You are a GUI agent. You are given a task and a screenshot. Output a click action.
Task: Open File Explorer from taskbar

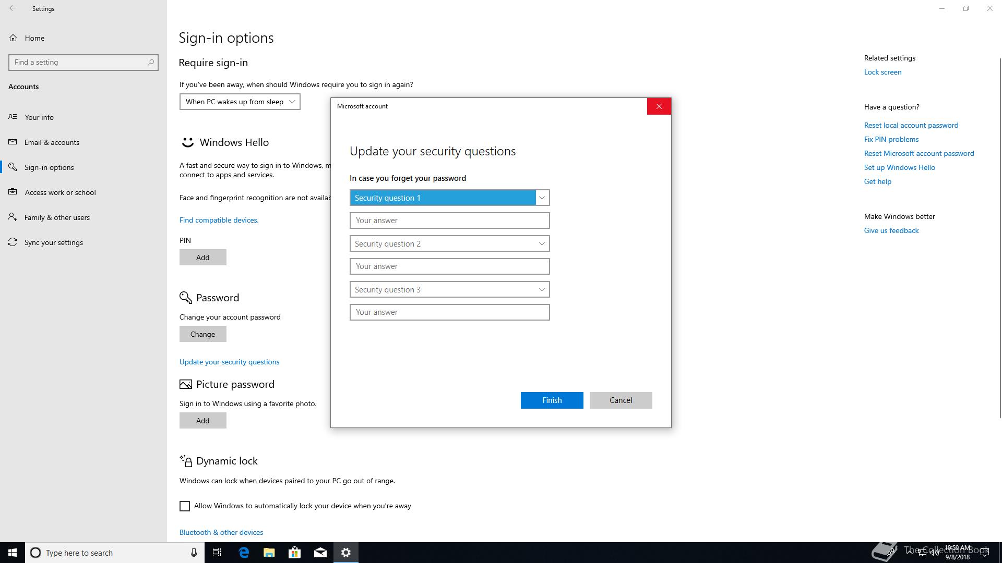tap(269, 553)
